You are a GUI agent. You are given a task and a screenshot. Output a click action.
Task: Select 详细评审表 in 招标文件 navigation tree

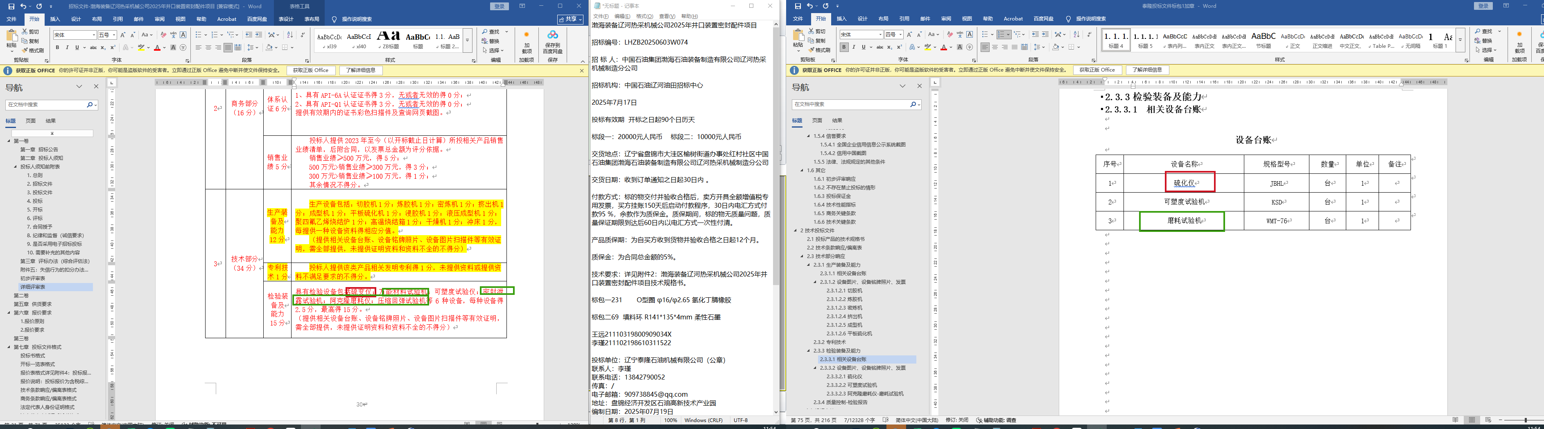[33, 287]
